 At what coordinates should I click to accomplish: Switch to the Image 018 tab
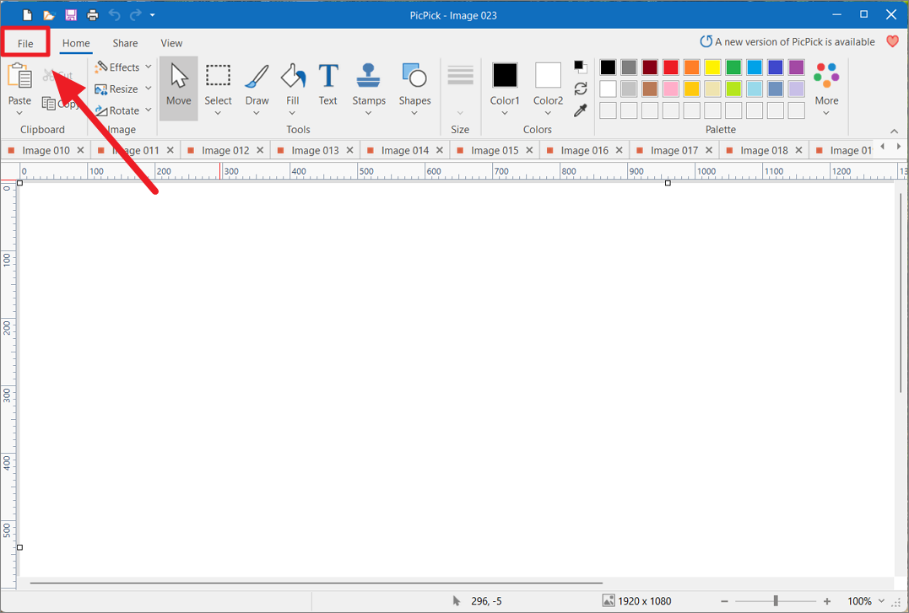[x=764, y=151]
